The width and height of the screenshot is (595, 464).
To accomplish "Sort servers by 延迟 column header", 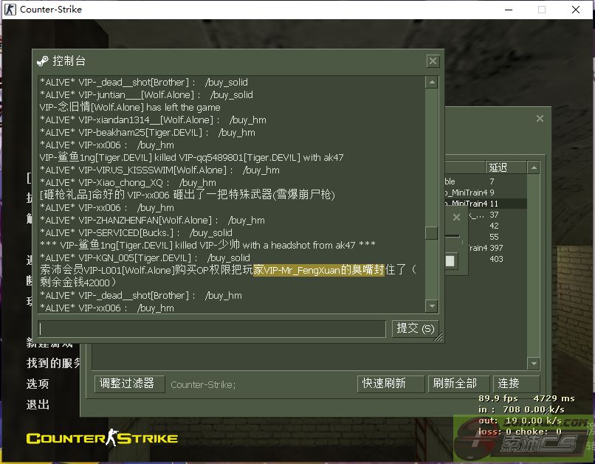I will 505,167.
